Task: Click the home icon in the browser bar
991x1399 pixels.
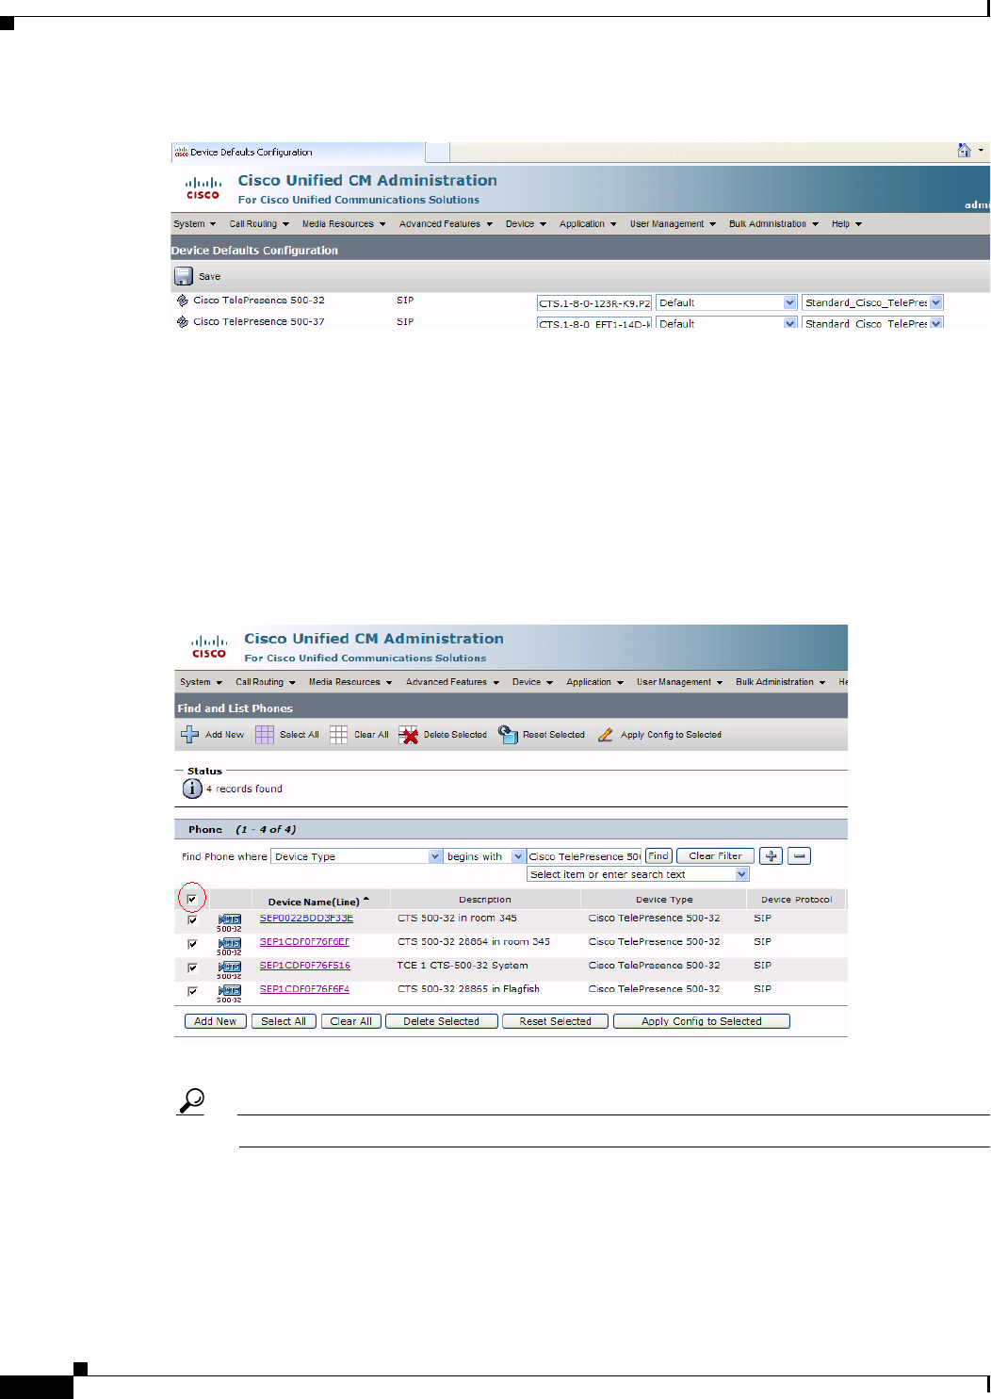Action: [x=964, y=150]
